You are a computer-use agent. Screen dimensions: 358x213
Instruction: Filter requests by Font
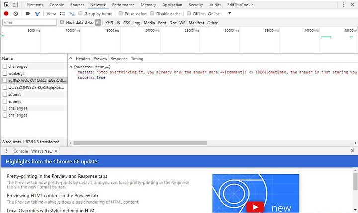point(162,23)
